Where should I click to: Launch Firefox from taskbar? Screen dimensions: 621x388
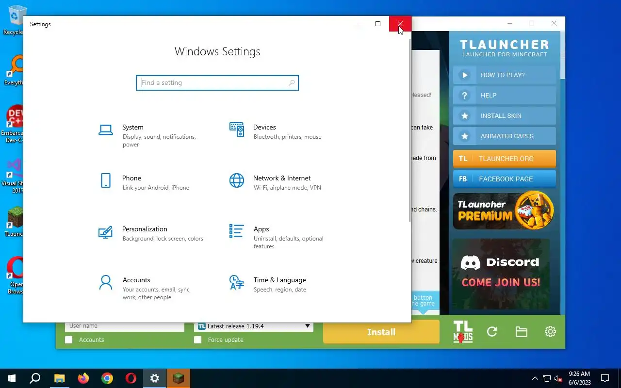pos(83,378)
